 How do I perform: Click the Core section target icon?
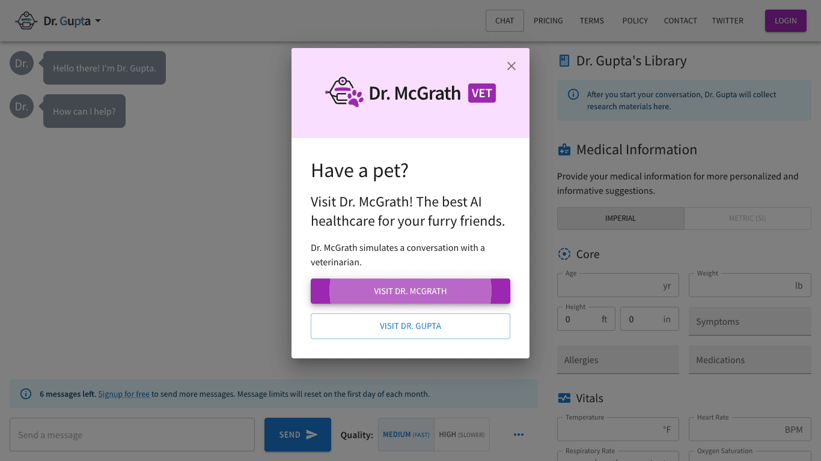tap(564, 254)
